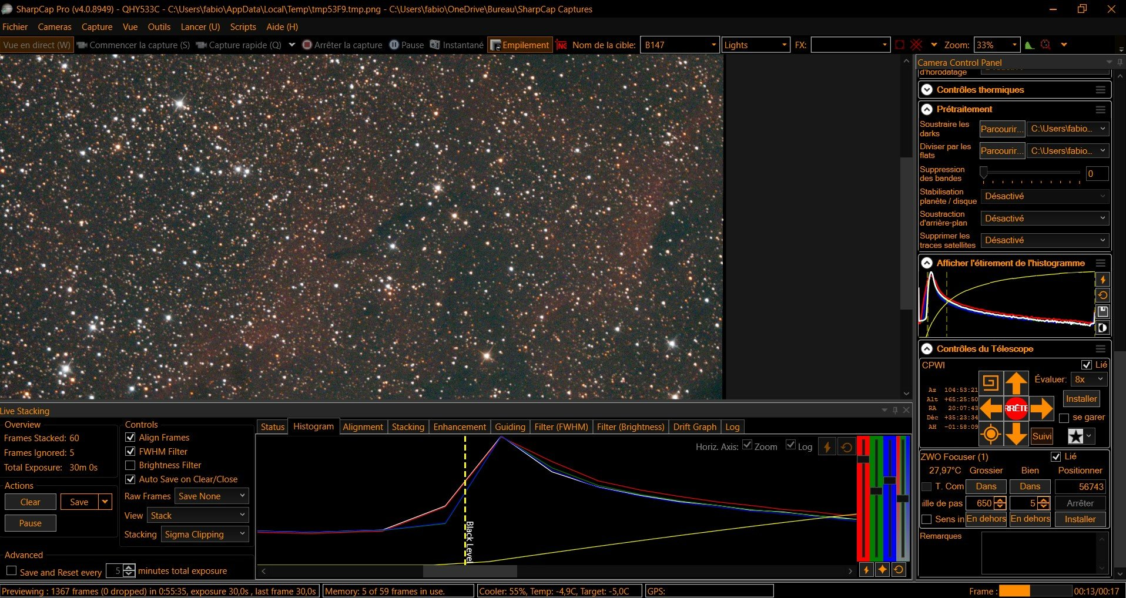Viewport: 1126px width, 598px height.
Task: Move telescope right with the right arrow
Action: 1041,408
